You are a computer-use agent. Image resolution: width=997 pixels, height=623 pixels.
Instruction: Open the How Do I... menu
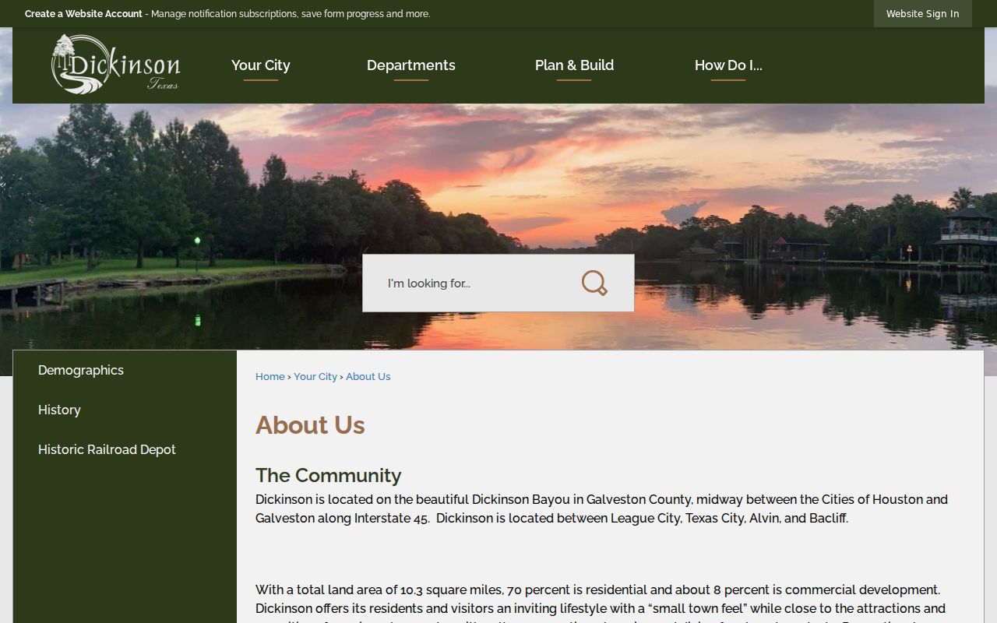[728, 65]
